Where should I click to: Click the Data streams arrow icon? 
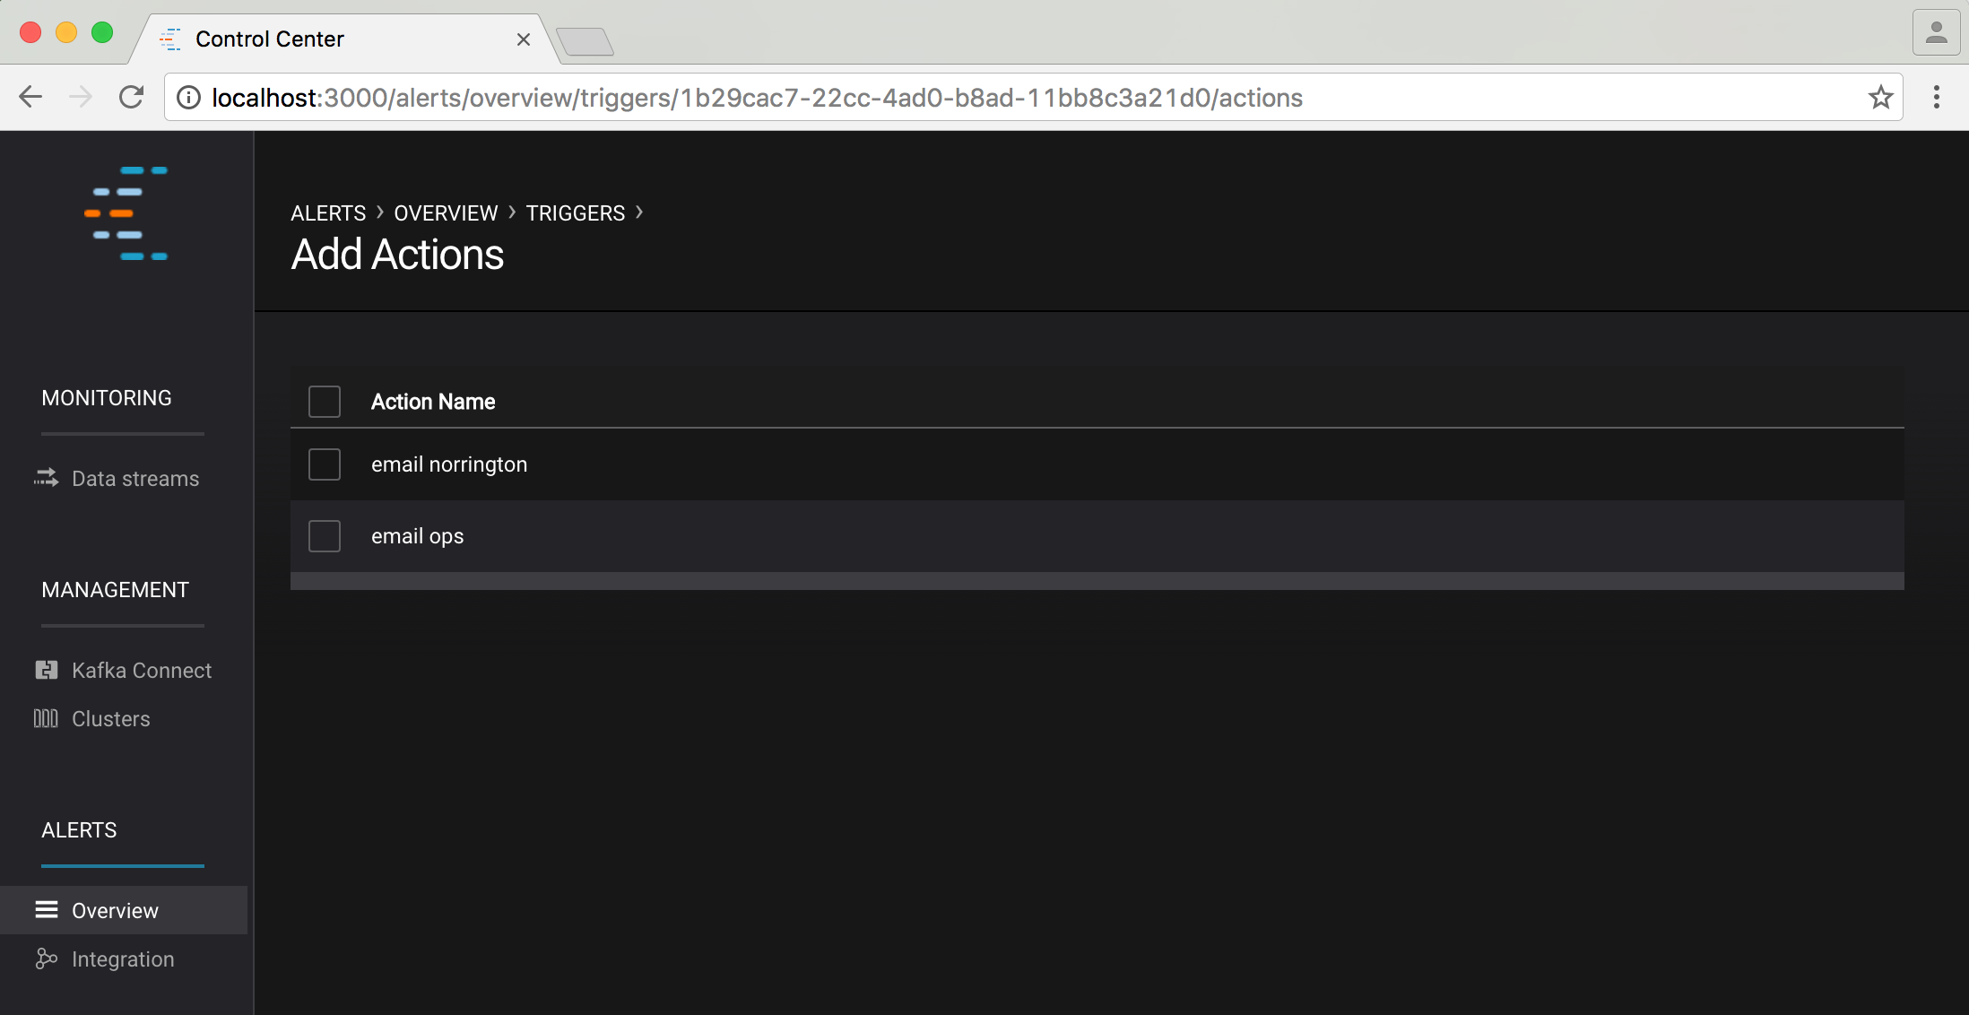[x=46, y=478]
